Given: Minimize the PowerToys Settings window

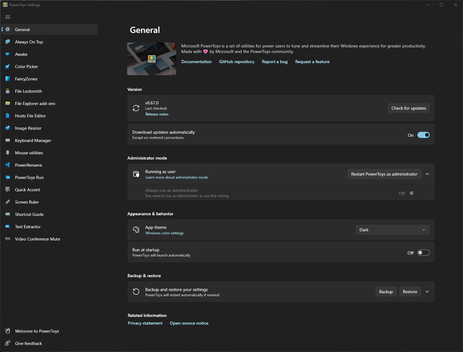Looking at the screenshot, I should (x=427, y=5).
